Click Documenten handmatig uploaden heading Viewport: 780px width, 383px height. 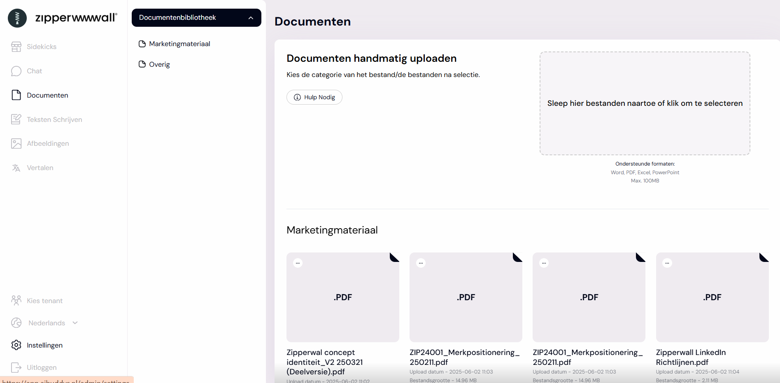371,58
